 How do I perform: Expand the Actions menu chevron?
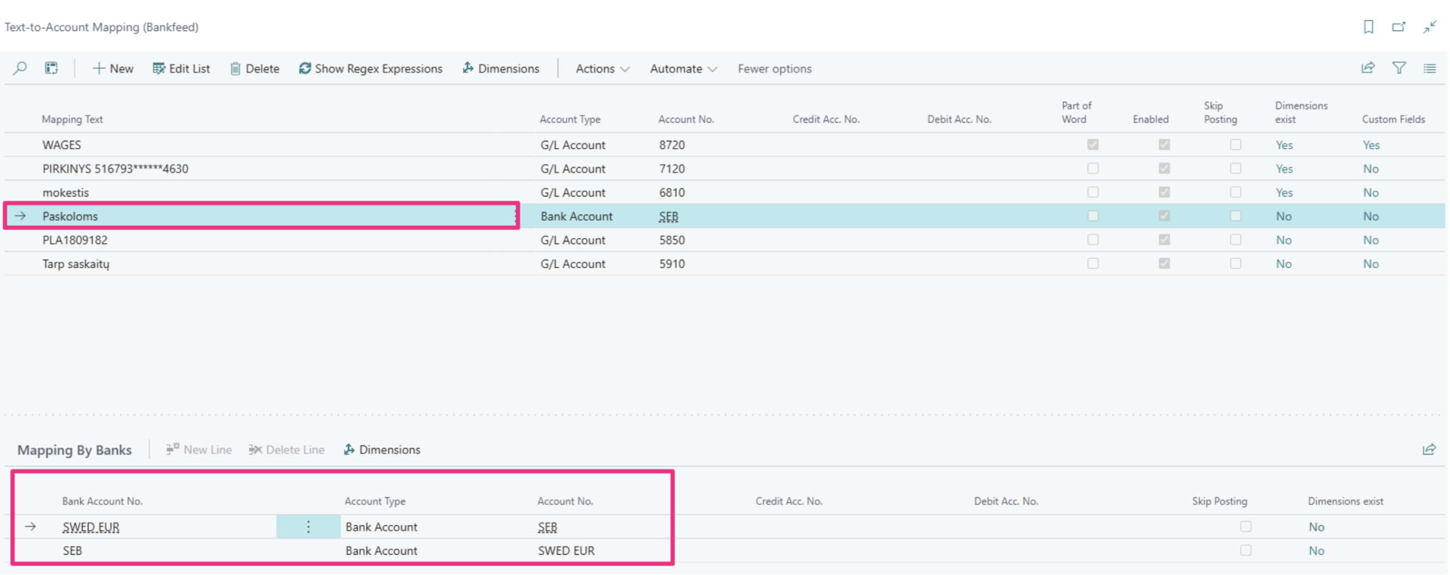pyautogui.click(x=625, y=69)
